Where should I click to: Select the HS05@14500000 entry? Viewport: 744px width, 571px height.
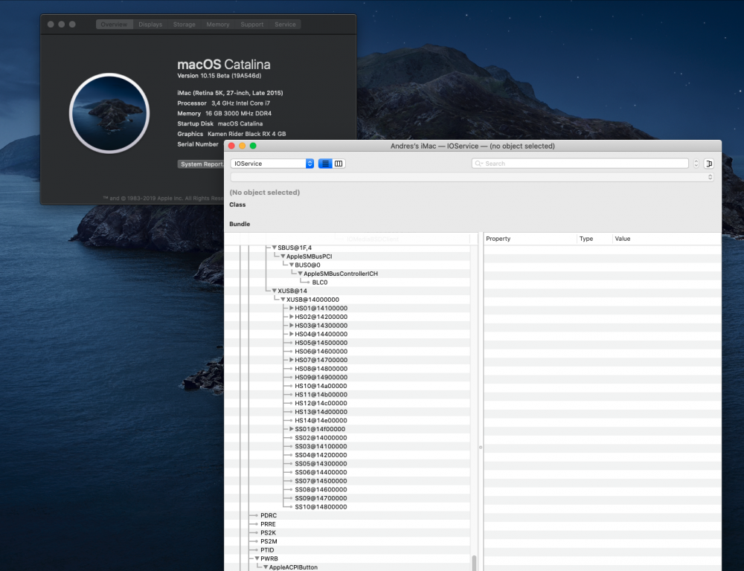coord(321,343)
